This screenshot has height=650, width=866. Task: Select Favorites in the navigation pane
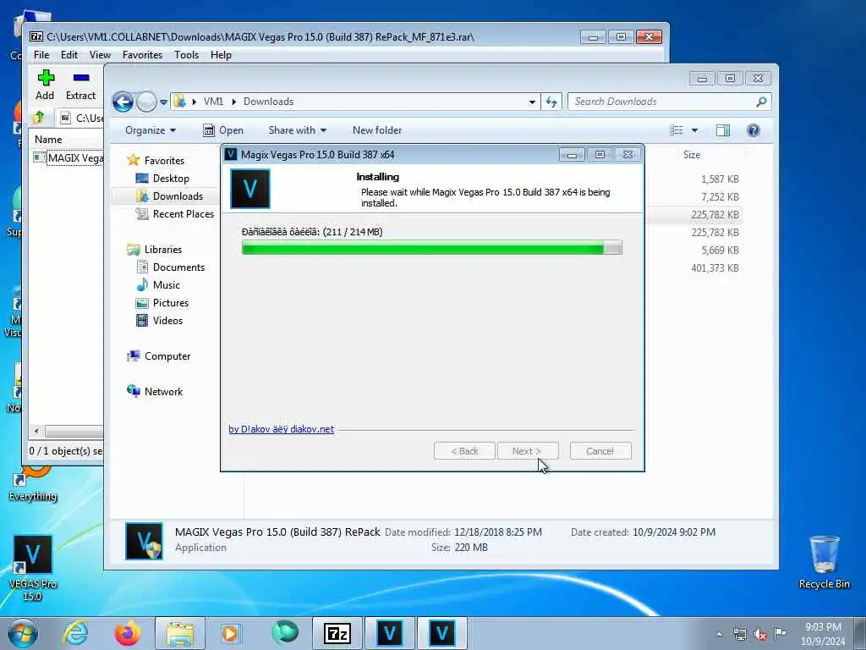point(164,160)
